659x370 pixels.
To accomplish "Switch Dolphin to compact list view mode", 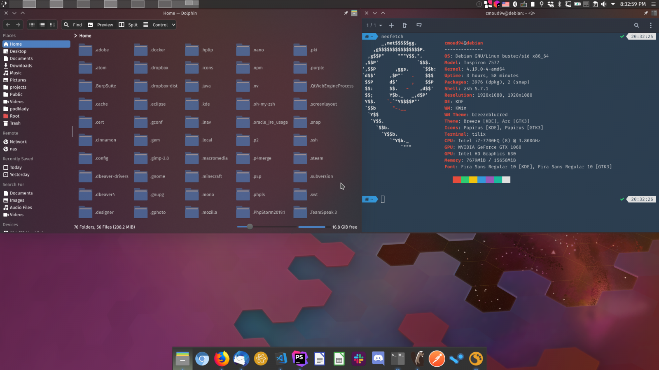I will pyautogui.click(x=42, y=25).
